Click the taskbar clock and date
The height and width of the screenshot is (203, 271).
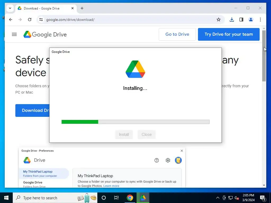(248, 198)
